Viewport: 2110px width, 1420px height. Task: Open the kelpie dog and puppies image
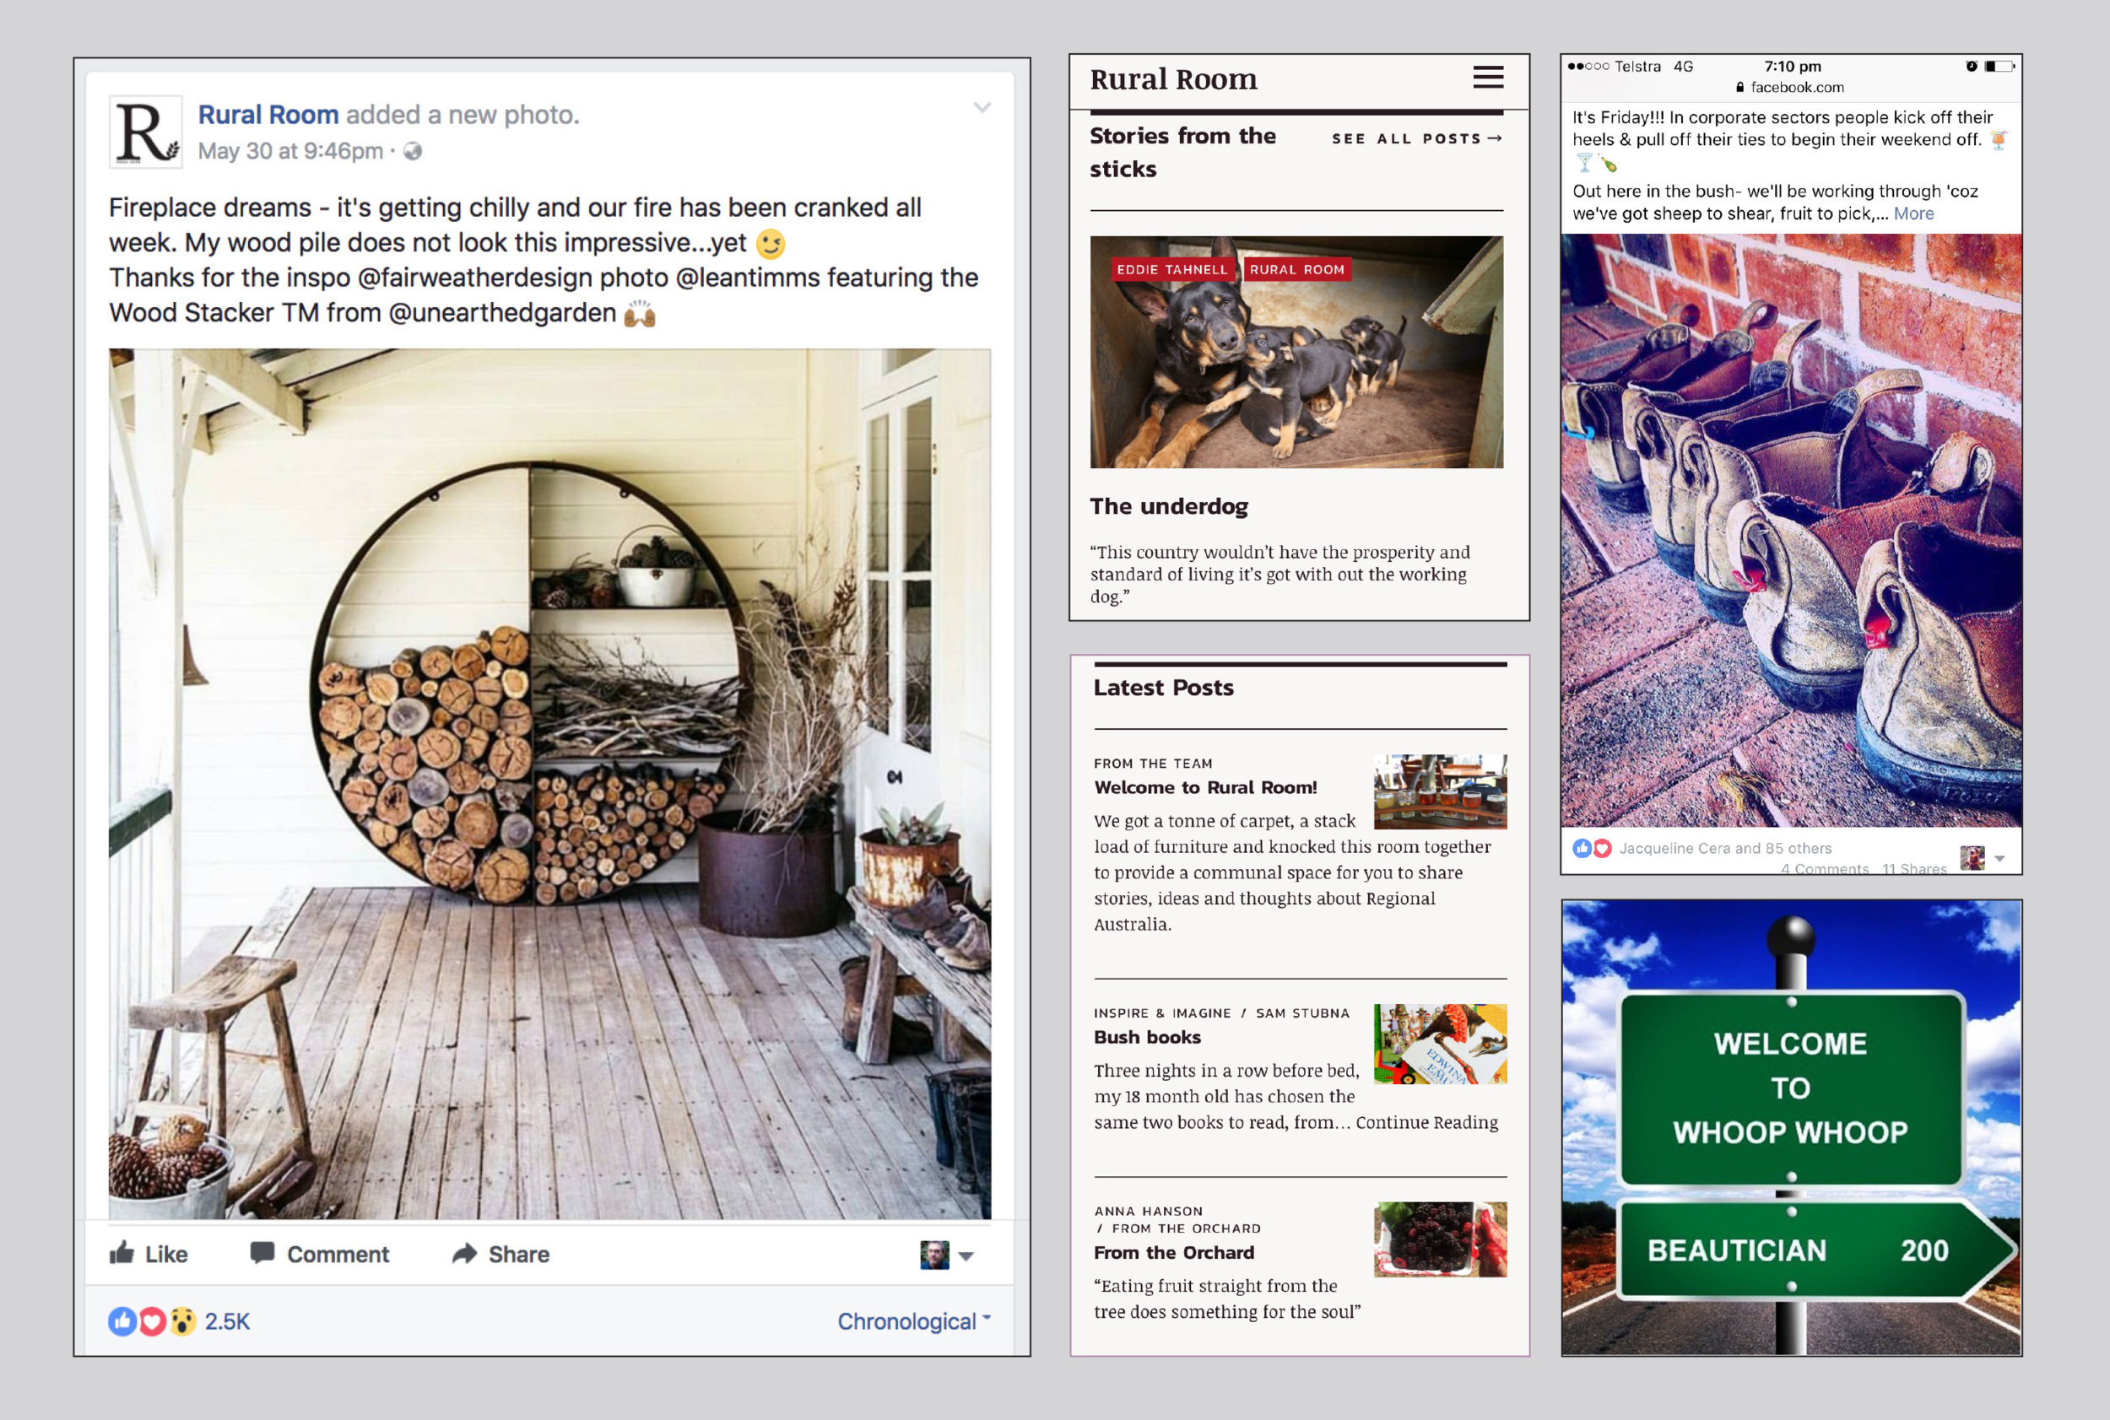click(1296, 353)
